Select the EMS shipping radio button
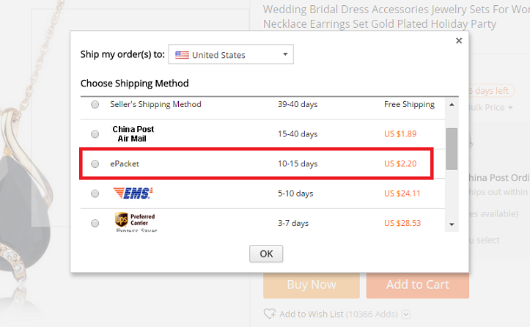530x327 pixels. point(95,194)
